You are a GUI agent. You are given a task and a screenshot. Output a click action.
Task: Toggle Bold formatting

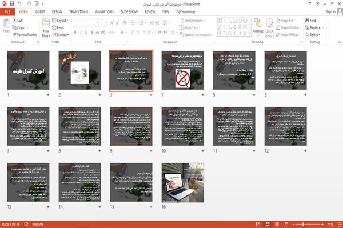(75, 33)
